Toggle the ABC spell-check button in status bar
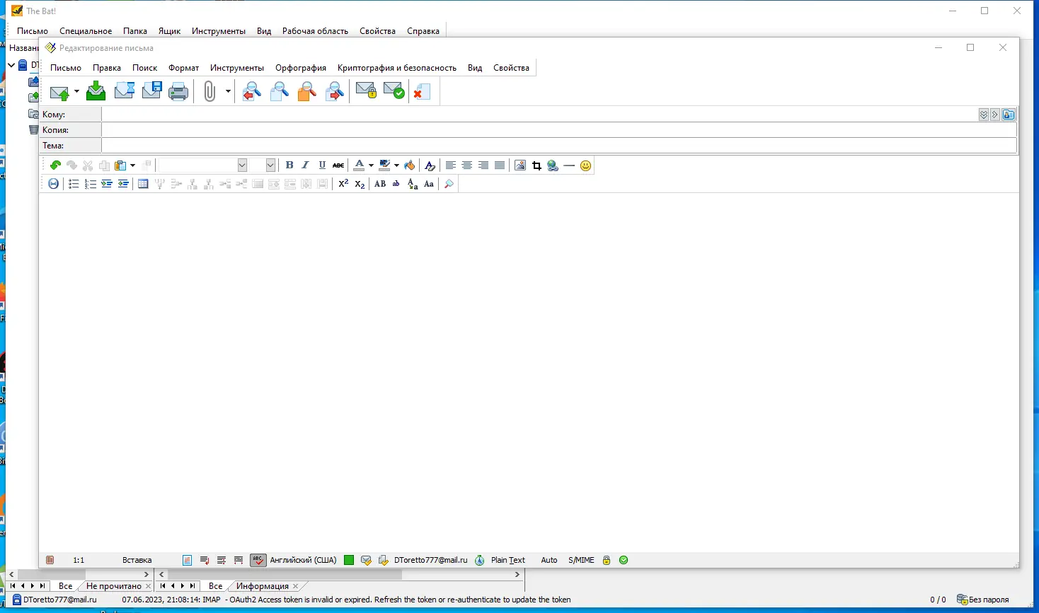 258,560
